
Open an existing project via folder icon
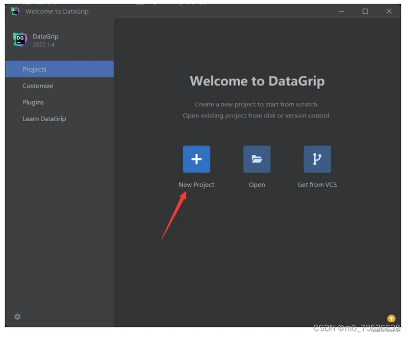pos(257,159)
